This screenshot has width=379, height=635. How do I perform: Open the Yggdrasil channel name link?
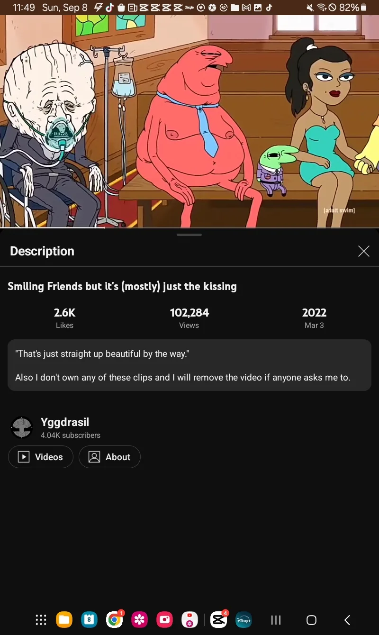[x=65, y=422]
